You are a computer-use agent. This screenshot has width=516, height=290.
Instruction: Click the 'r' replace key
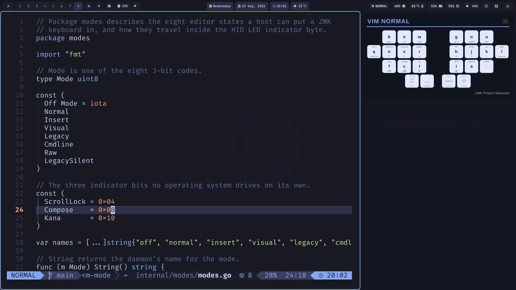[x=419, y=52]
